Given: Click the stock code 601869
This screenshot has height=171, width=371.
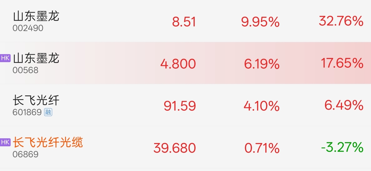Looking at the screenshot, I should [x=27, y=112].
